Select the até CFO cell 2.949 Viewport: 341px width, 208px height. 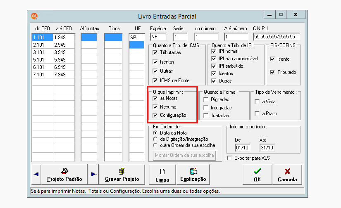click(64, 45)
